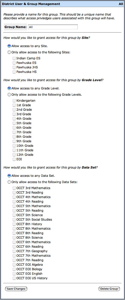The width and height of the screenshot is (125, 300).
Task: Choose 'Only allow access to the following Sites'
Action: click(x=9, y=52)
